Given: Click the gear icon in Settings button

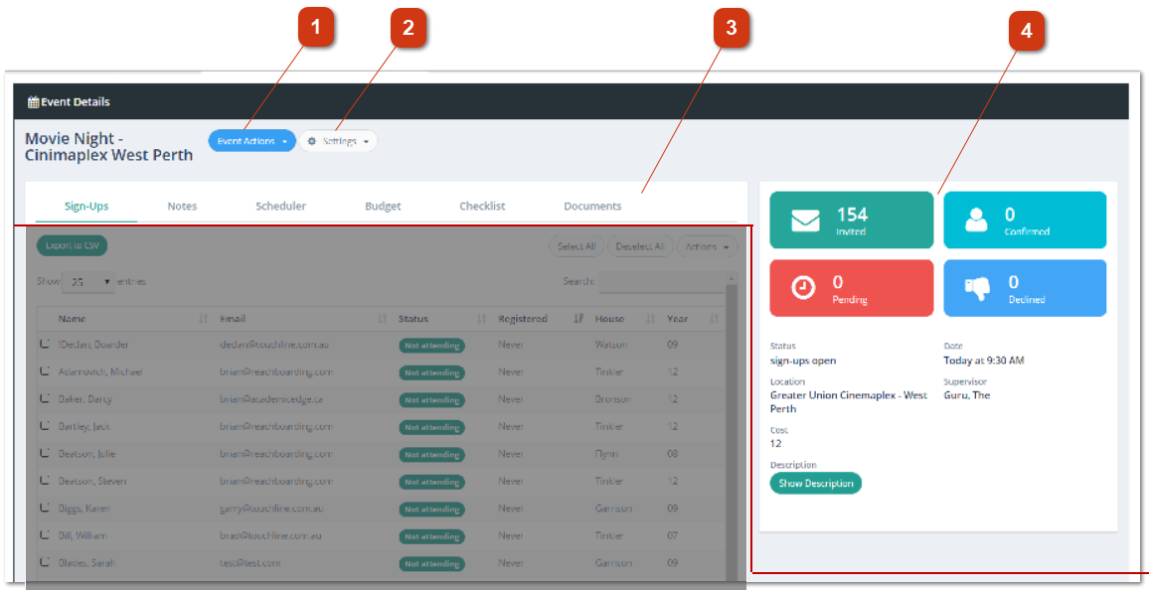Looking at the screenshot, I should (x=312, y=141).
